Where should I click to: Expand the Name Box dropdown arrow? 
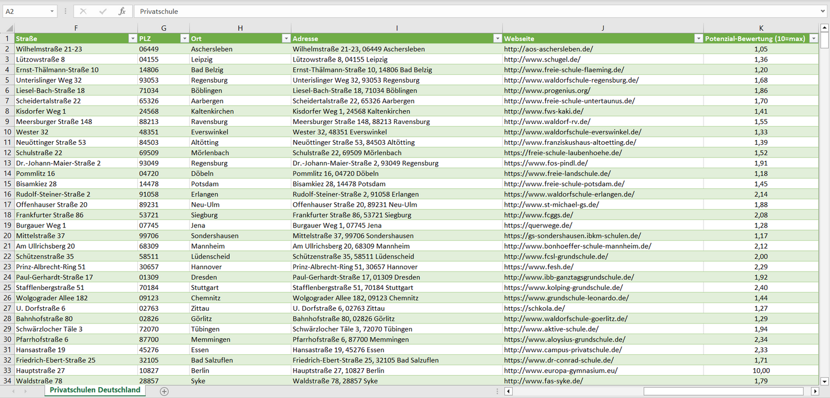pos(52,11)
